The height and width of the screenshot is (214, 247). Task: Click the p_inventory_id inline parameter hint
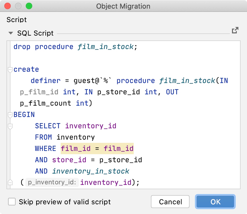pyautogui.click(x=52, y=182)
